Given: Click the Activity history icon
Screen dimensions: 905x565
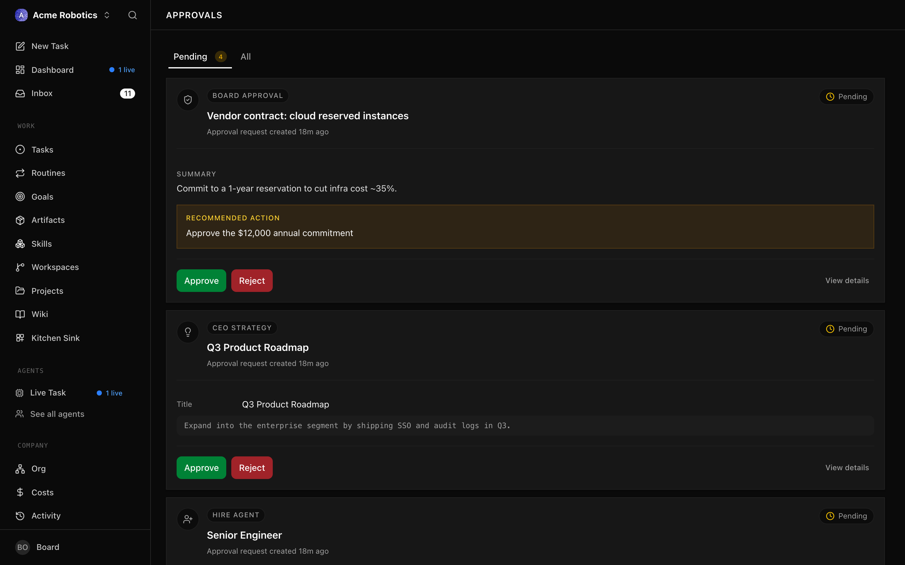Looking at the screenshot, I should 20,516.
